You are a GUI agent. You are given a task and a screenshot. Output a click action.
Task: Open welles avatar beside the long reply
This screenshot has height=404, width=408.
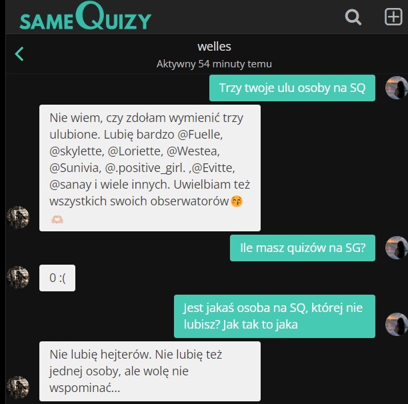pos(18,217)
